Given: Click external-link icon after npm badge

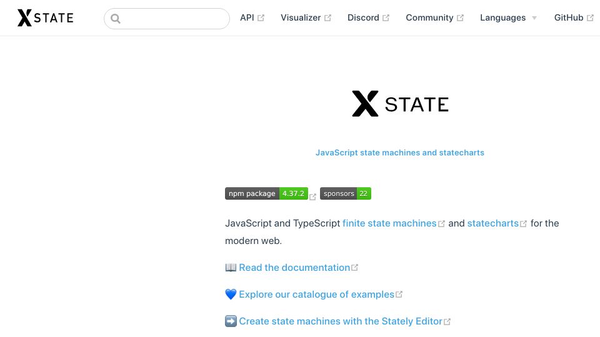Looking at the screenshot, I should tap(312, 197).
